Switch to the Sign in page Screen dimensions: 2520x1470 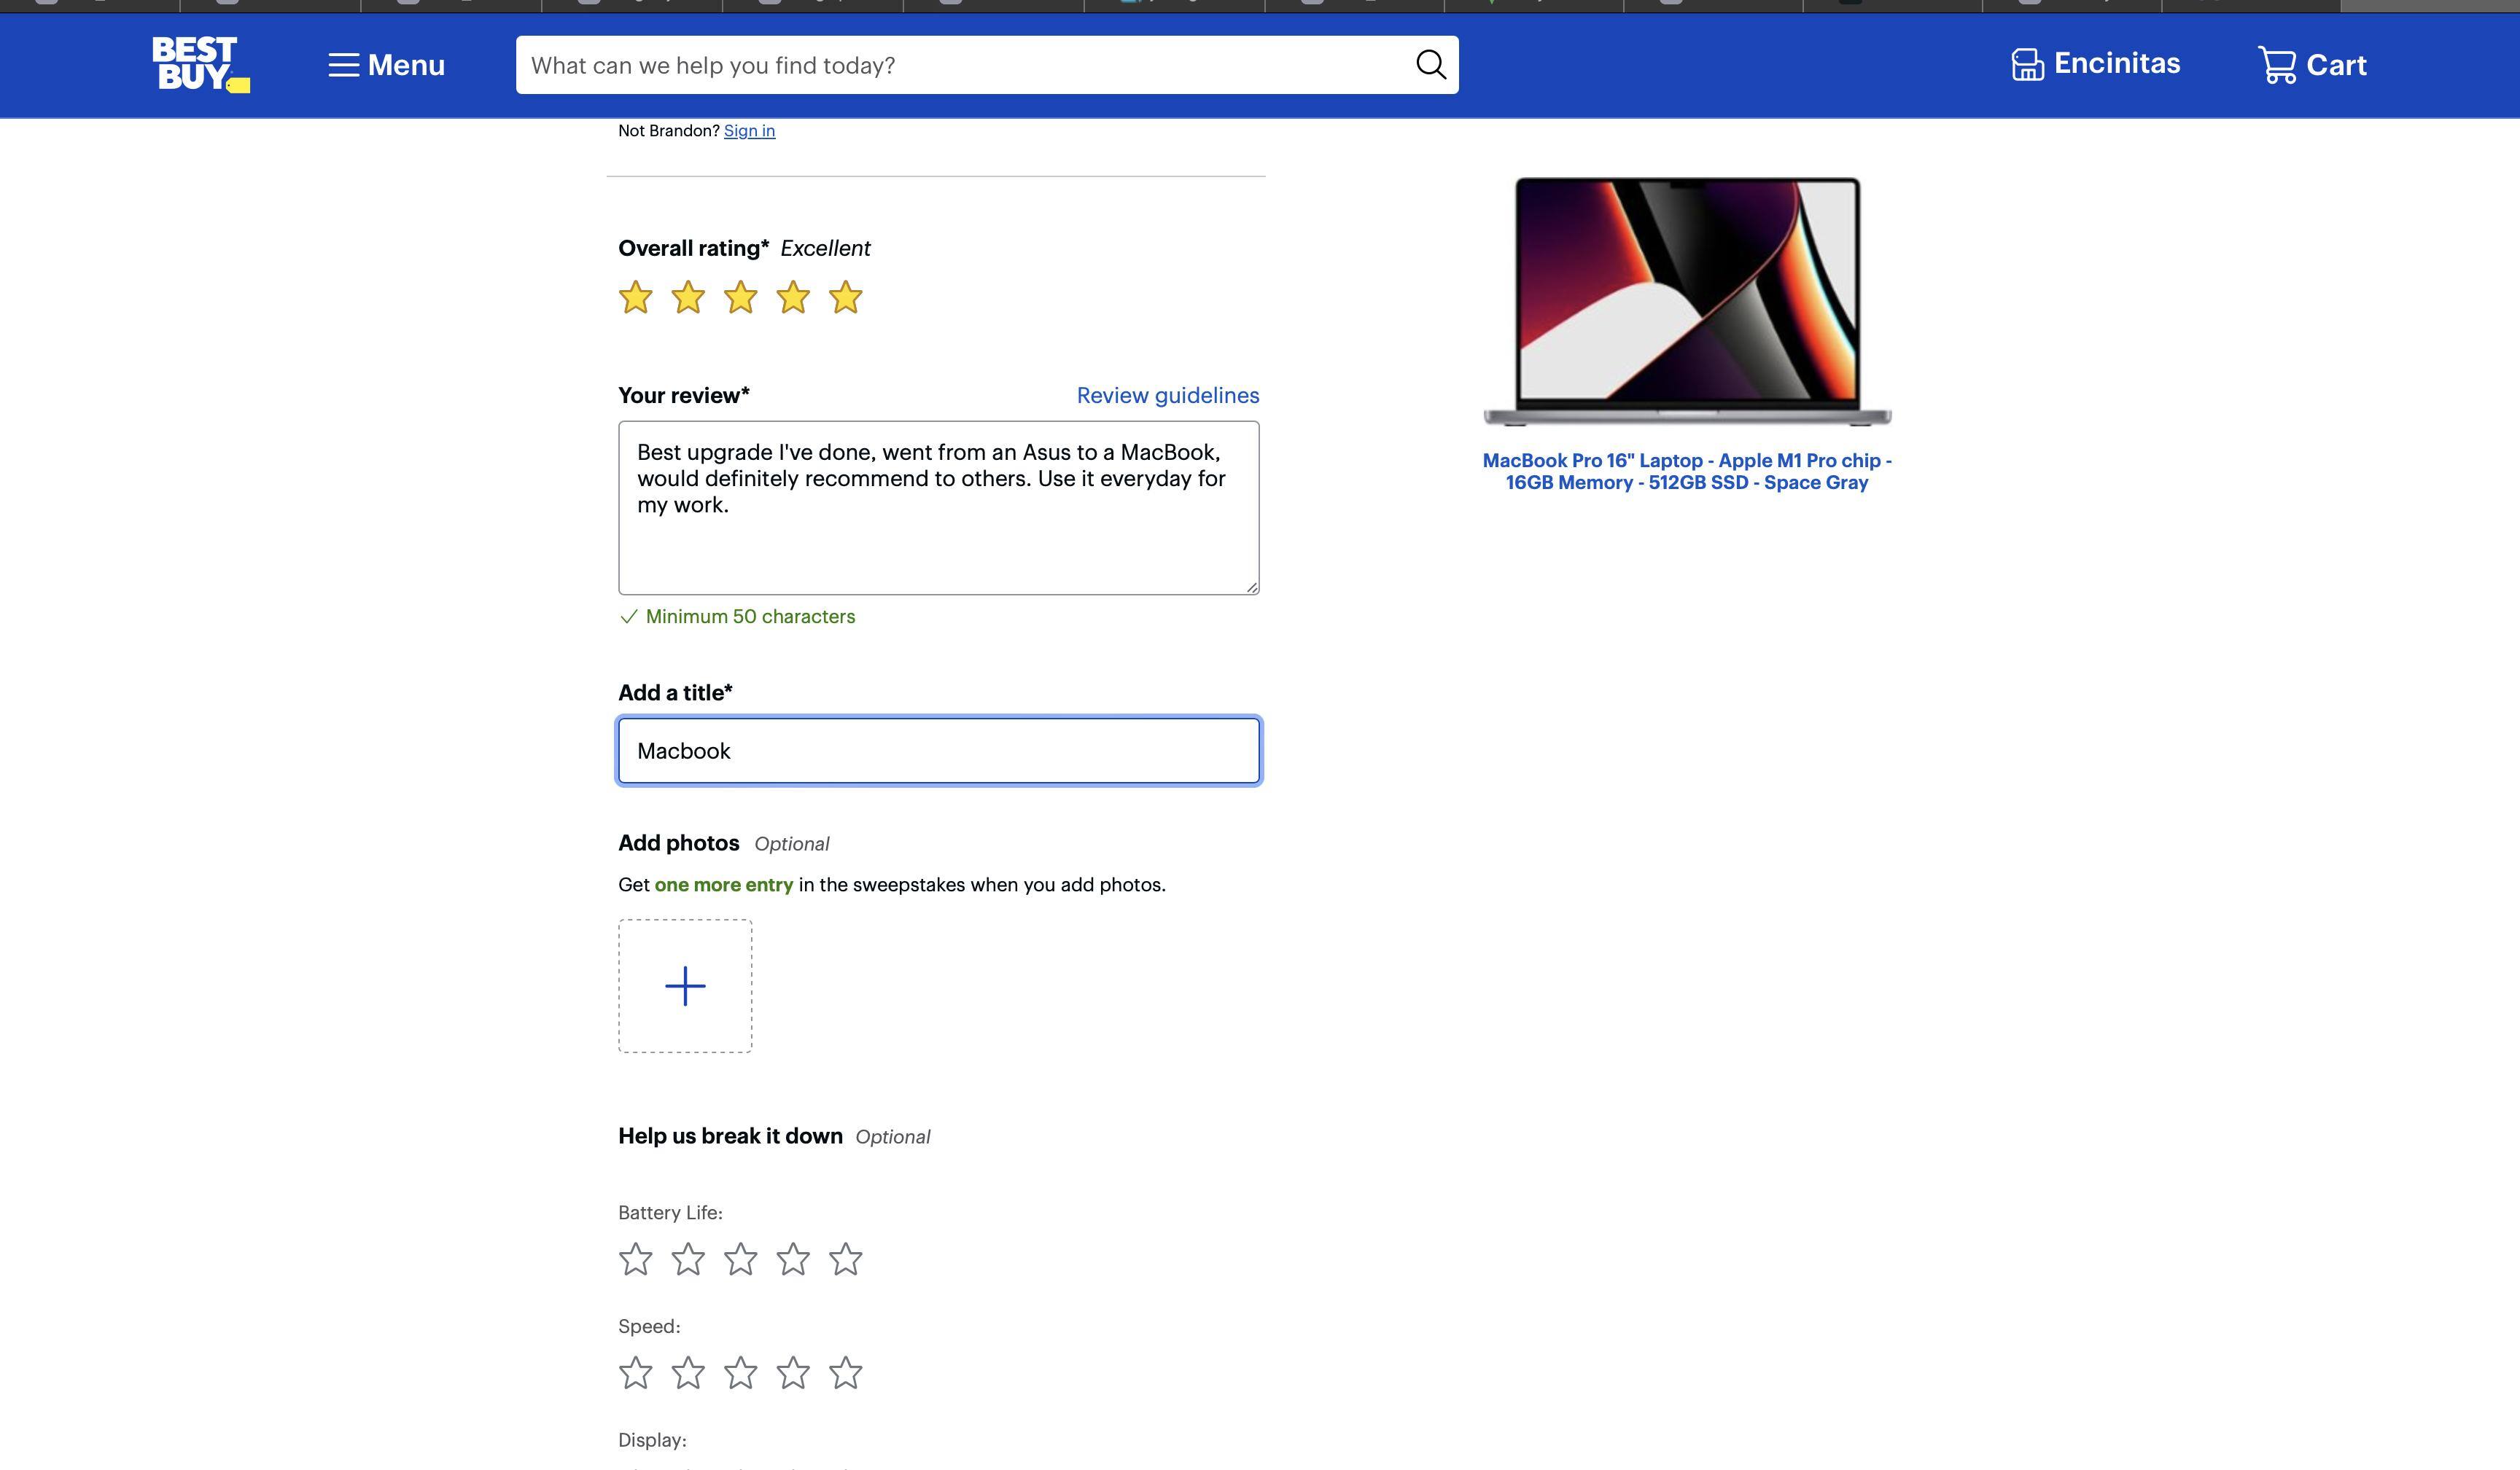[x=749, y=130]
